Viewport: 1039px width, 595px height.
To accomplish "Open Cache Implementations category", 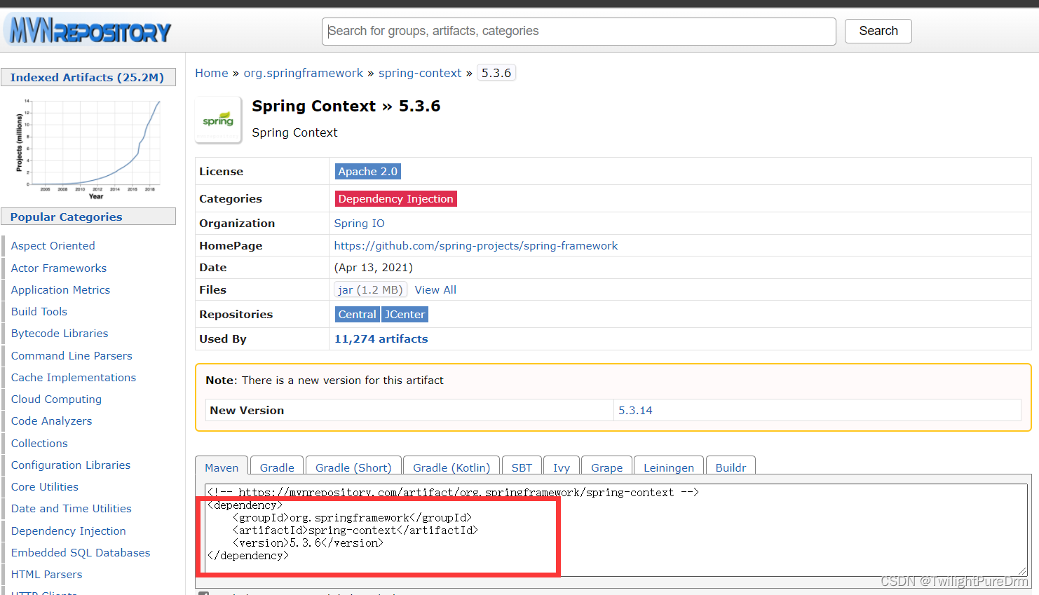I will (74, 378).
